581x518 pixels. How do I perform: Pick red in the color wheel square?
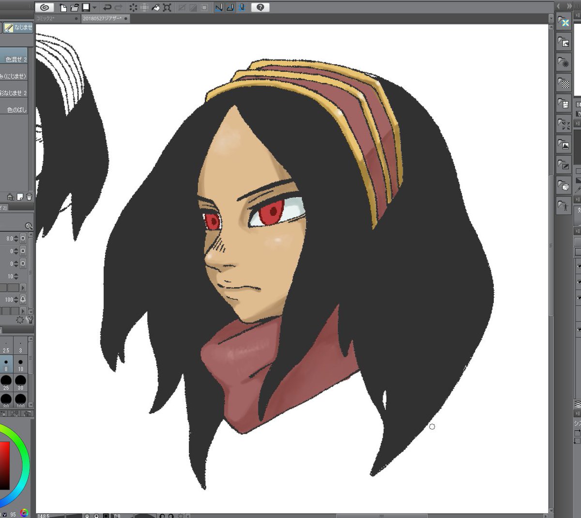(x=5, y=465)
